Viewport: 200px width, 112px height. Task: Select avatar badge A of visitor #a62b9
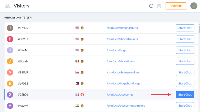tap(10, 106)
